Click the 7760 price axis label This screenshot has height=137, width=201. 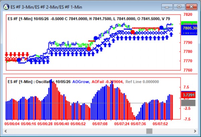(x=188, y=70)
